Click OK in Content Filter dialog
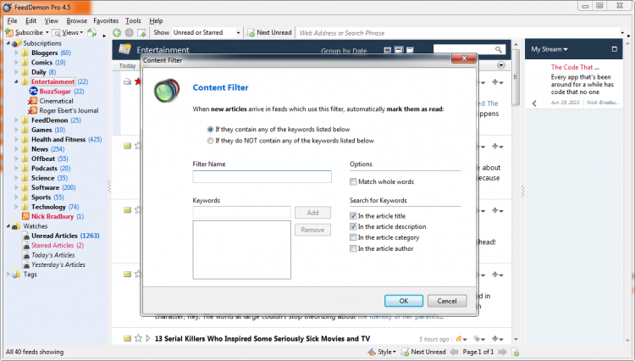This screenshot has width=635, height=361. pos(404,301)
